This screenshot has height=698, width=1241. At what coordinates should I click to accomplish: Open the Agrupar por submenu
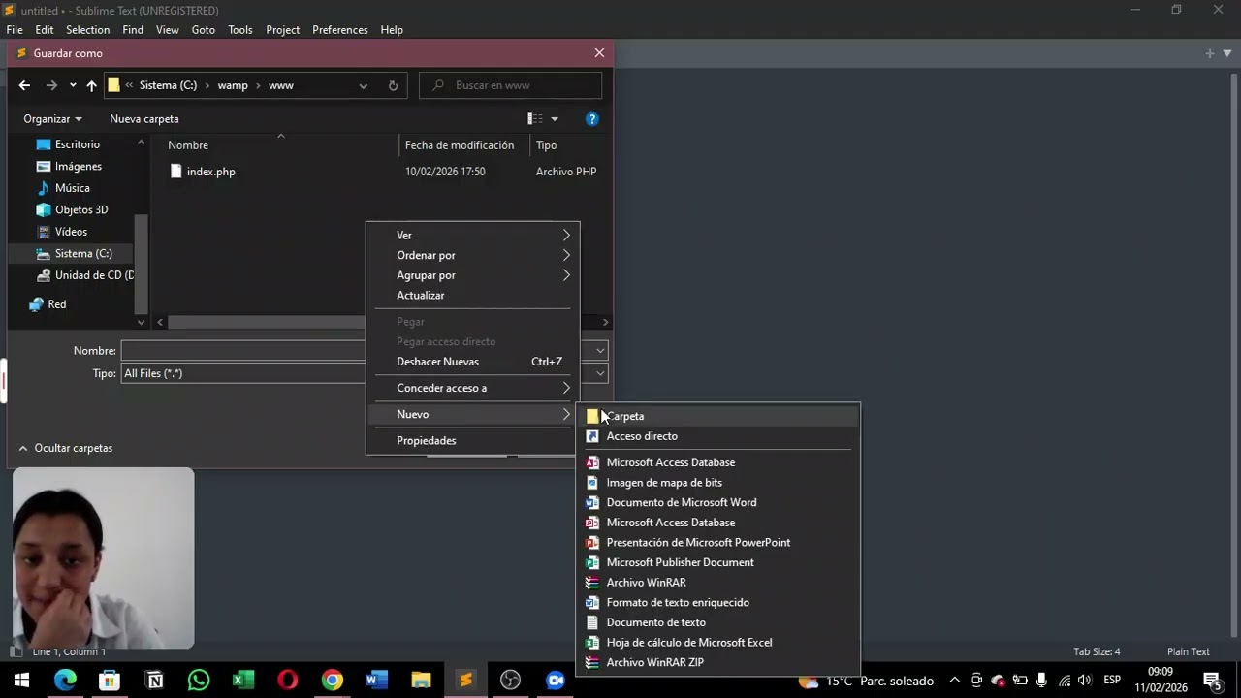point(472,275)
